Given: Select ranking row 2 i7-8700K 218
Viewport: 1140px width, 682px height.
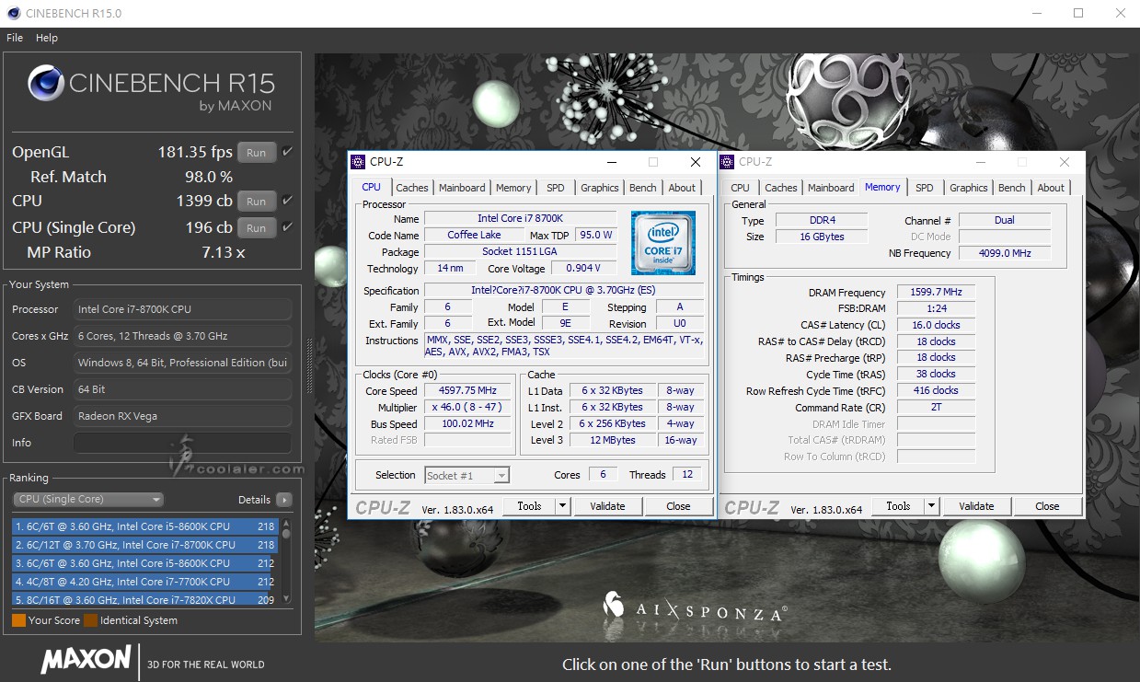Looking at the screenshot, I should click(145, 545).
